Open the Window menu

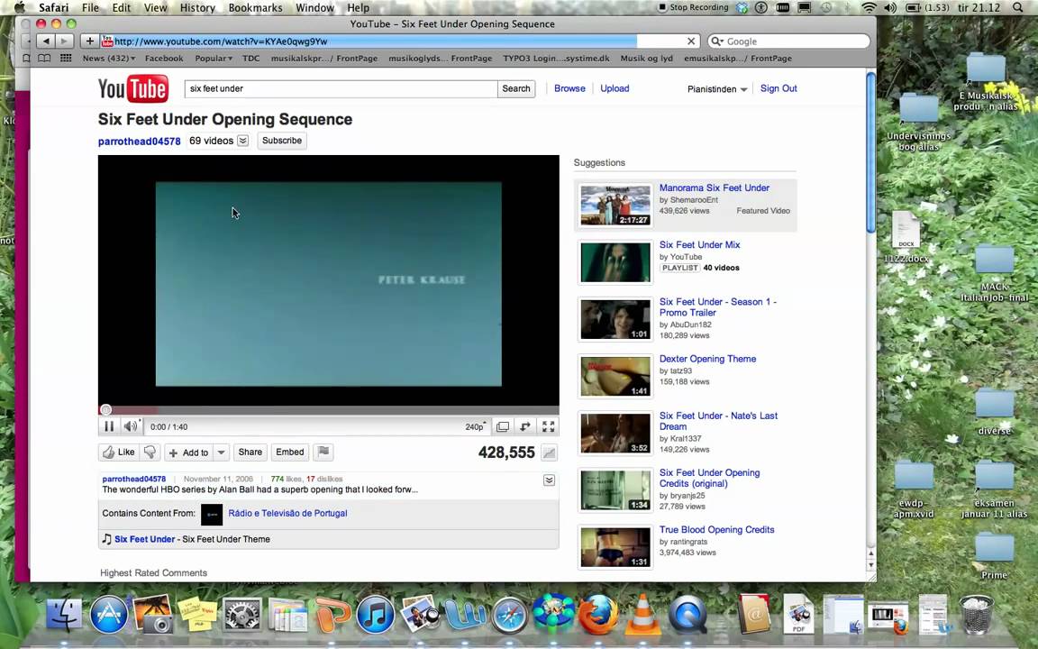pos(314,8)
